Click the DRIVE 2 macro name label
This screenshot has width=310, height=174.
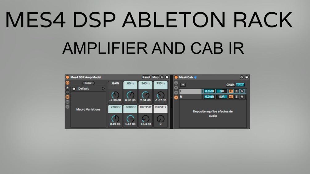click(160, 107)
